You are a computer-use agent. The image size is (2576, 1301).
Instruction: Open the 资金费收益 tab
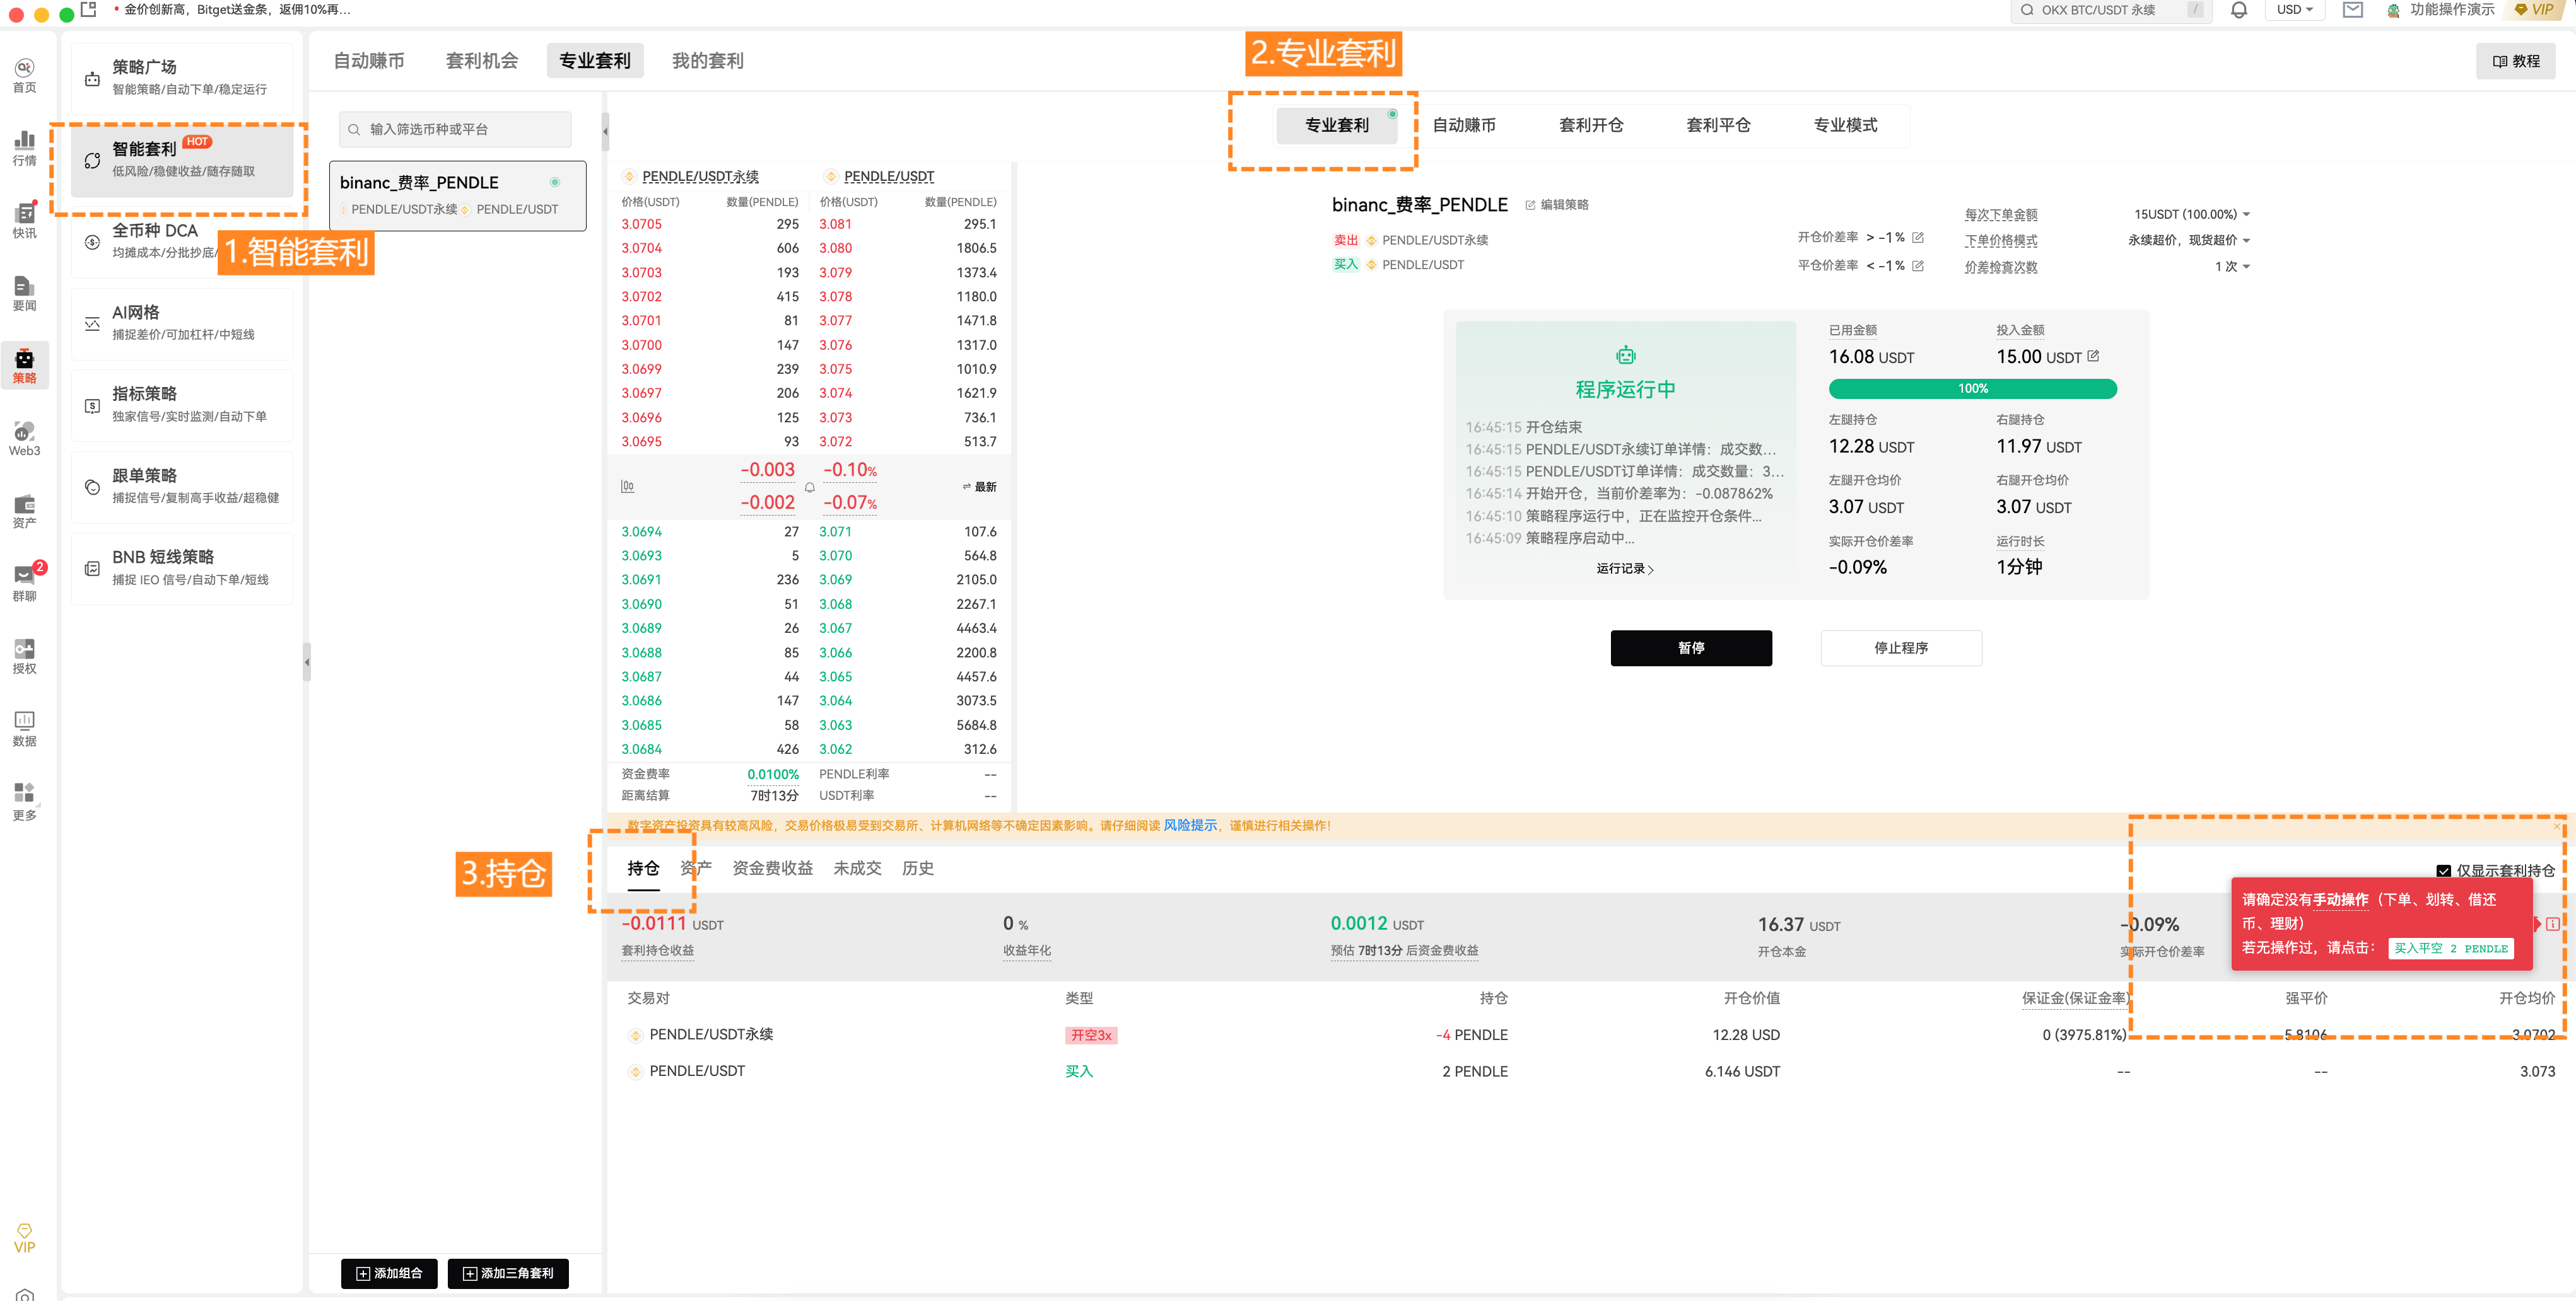click(772, 869)
